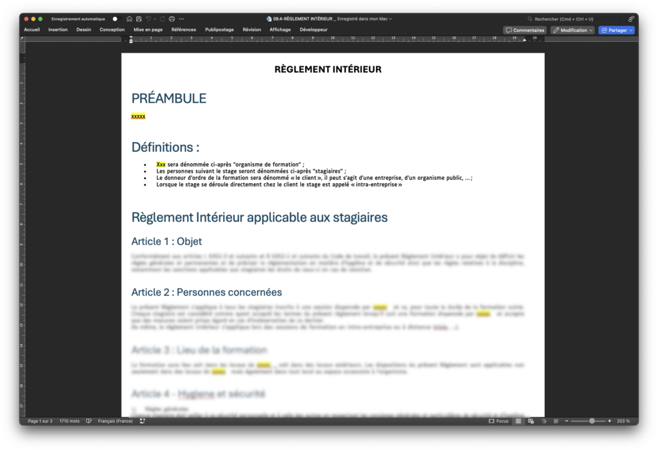Click the Print icon in title bar
Viewport: 658px width, 451px height.
(x=172, y=19)
